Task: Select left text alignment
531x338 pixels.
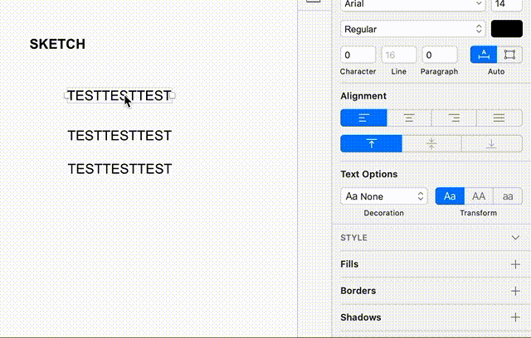Action: coord(363,118)
